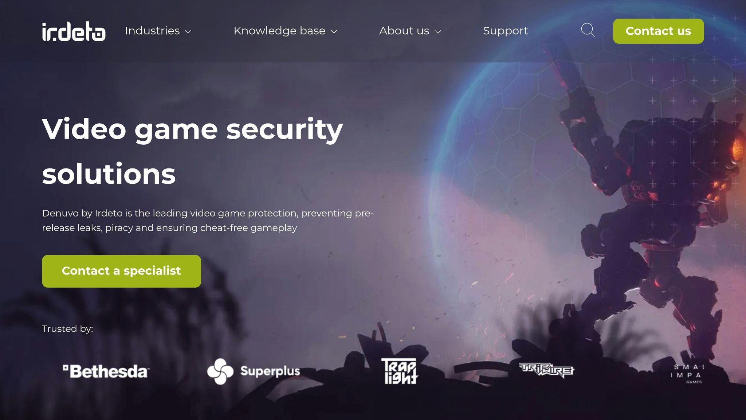Viewport: 746px width, 420px height.
Task: Click the Tripwire logo
Action: pos(546,370)
